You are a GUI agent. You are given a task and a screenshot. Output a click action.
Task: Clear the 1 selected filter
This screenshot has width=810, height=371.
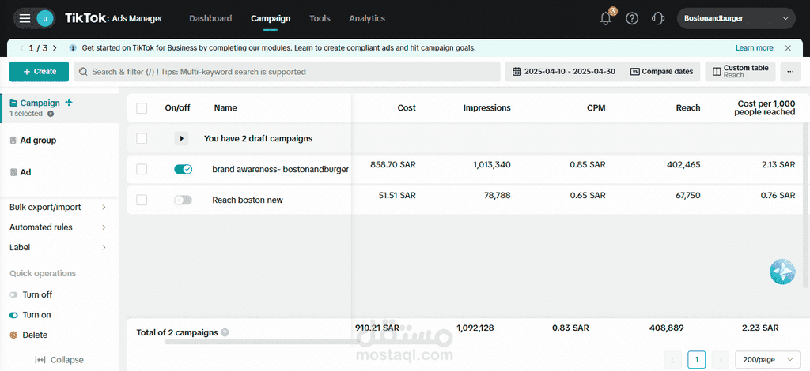coord(51,114)
